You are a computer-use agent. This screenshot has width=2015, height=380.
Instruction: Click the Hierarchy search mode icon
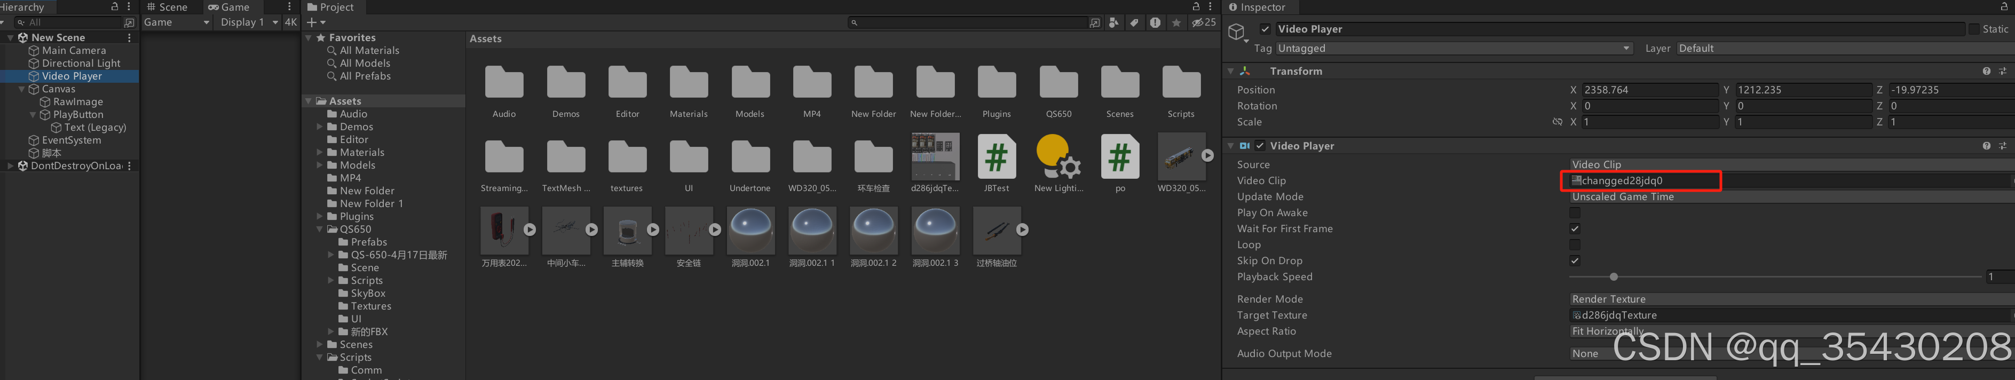[x=130, y=22]
